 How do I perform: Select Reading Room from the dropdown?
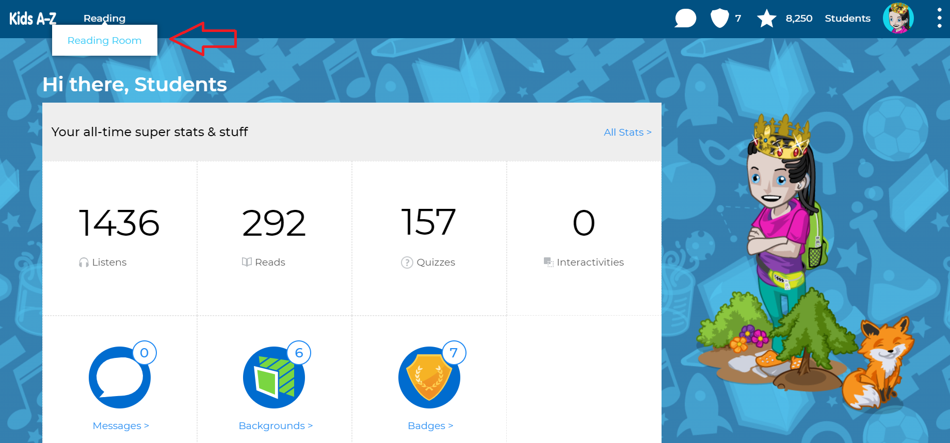tap(104, 40)
